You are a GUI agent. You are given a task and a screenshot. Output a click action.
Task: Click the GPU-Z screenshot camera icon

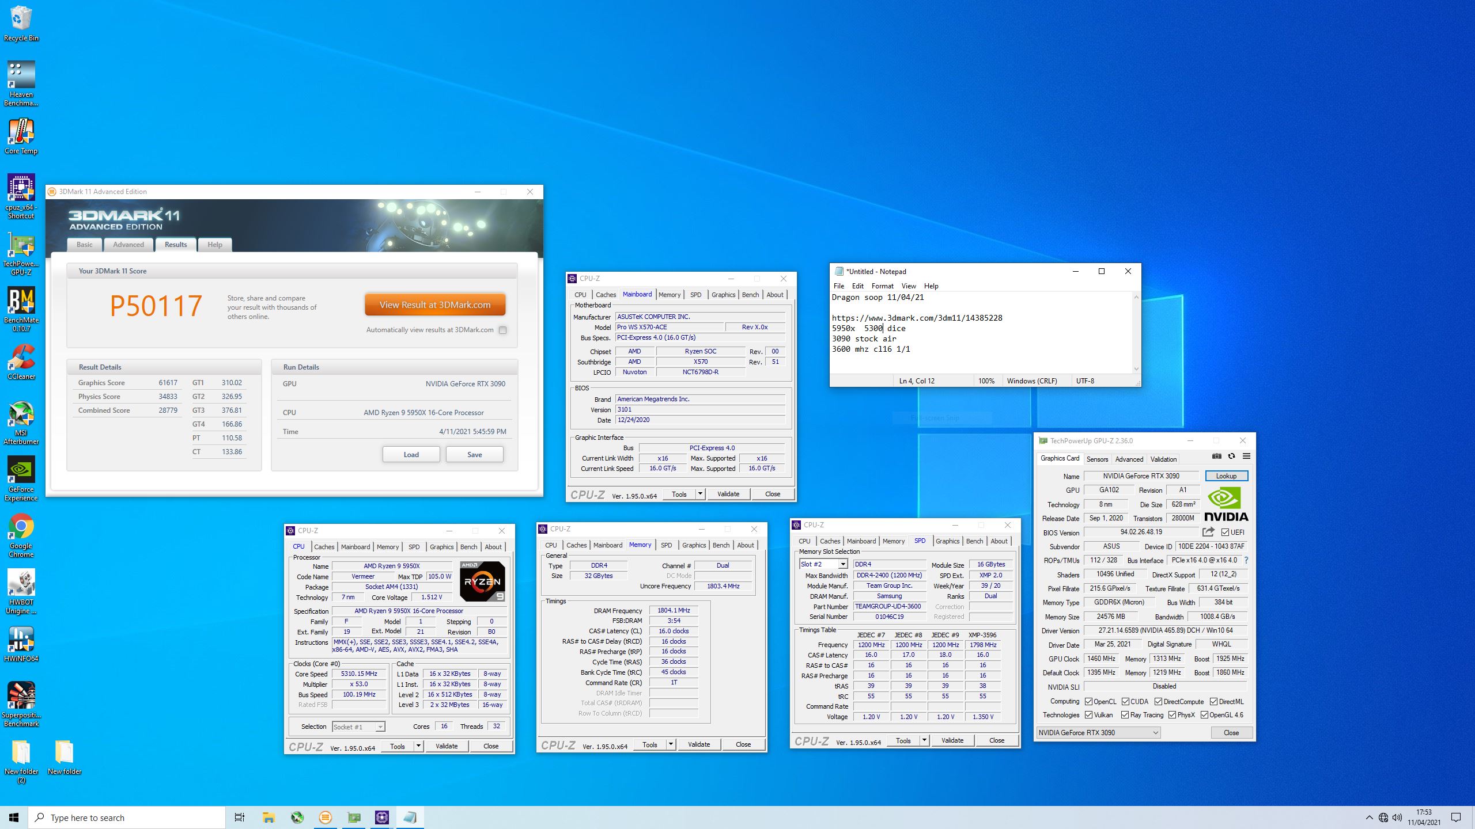pyautogui.click(x=1216, y=457)
